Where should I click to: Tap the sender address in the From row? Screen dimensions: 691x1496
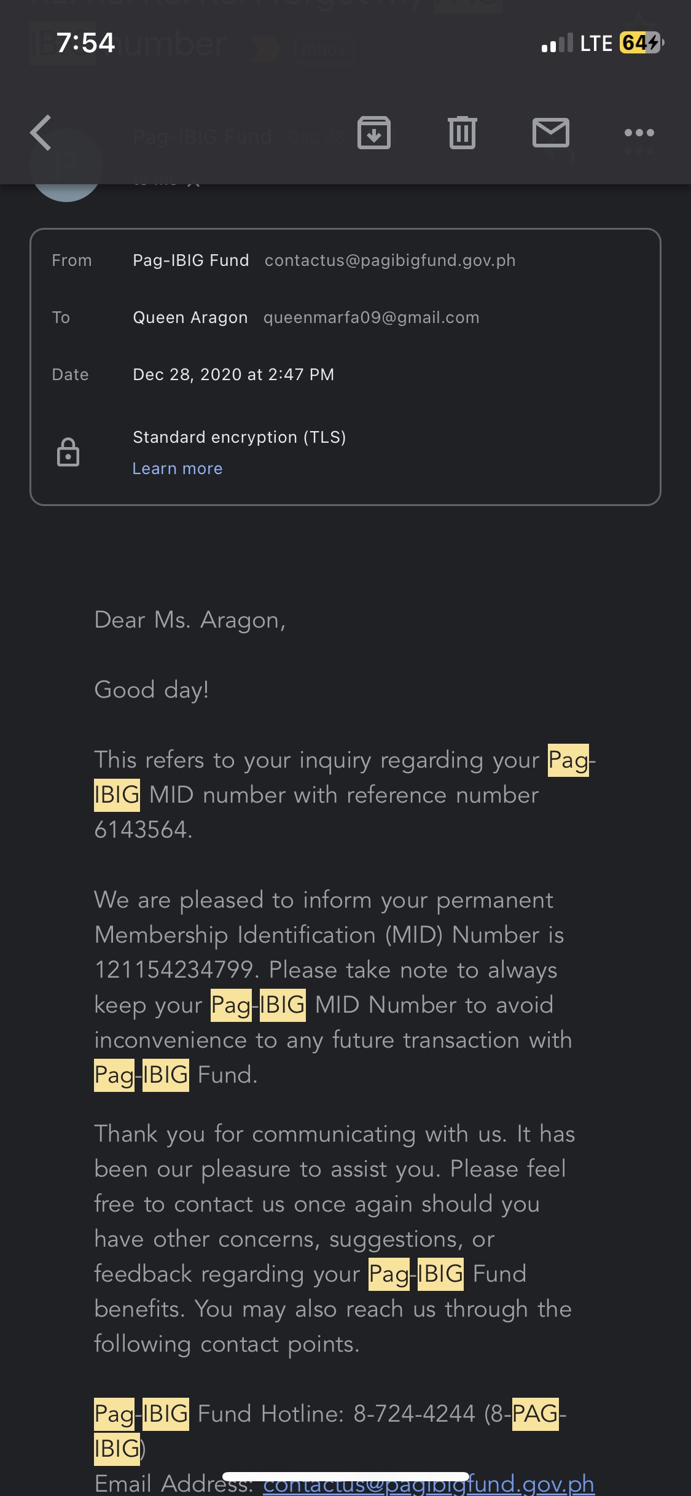(x=390, y=260)
